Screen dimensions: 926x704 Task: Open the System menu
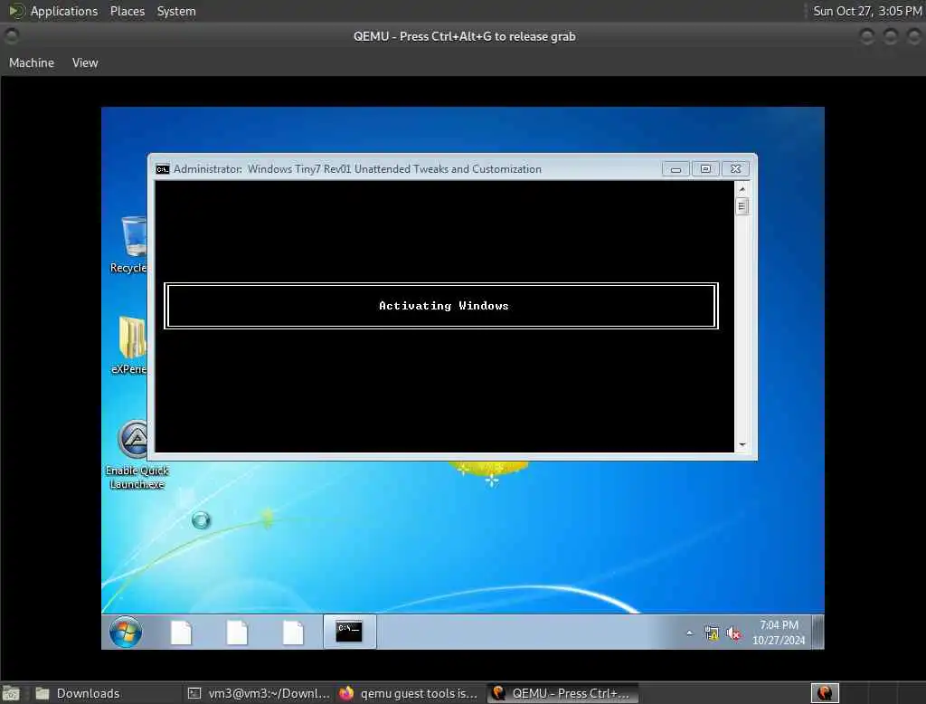point(176,11)
